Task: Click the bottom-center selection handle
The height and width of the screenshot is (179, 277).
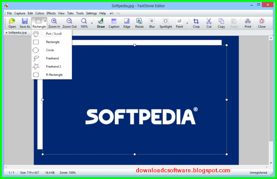Action: pos(134,154)
